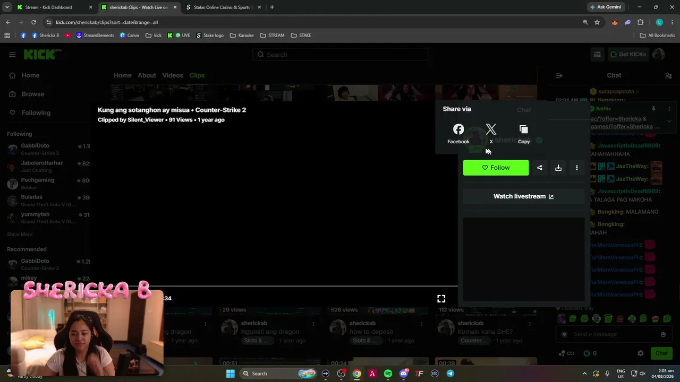This screenshot has width=680, height=382.
Task: Open JaboleroHarhar channel in Following list
Action: (x=48, y=167)
